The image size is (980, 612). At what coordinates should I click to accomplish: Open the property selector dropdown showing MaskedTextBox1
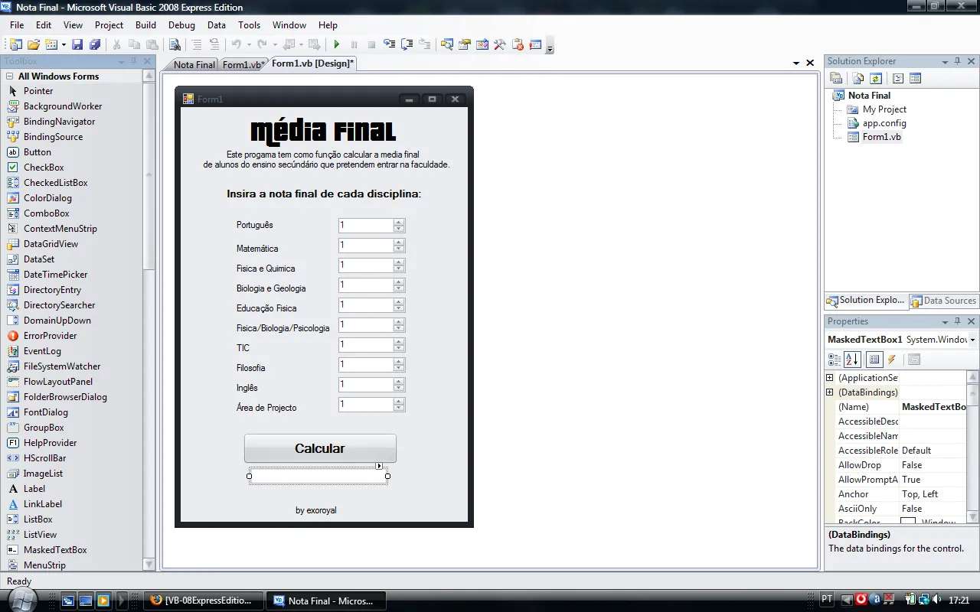[972, 339]
